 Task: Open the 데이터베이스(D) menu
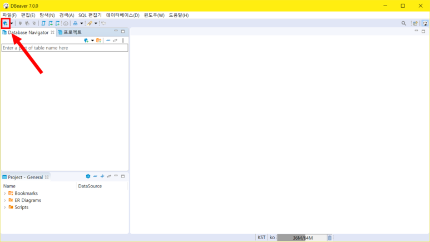(123, 15)
